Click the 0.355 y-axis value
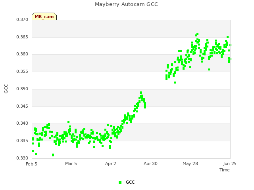 tap(22, 71)
